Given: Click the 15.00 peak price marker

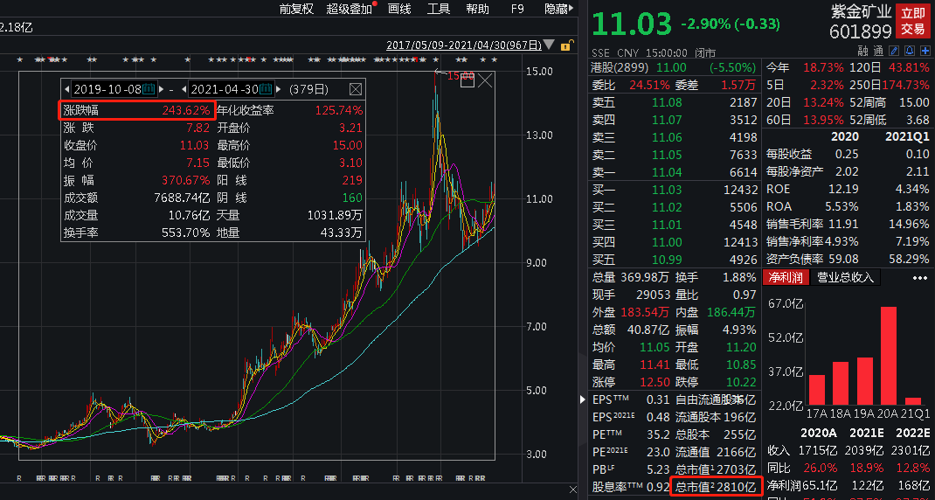Looking at the screenshot, I should point(461,76).
